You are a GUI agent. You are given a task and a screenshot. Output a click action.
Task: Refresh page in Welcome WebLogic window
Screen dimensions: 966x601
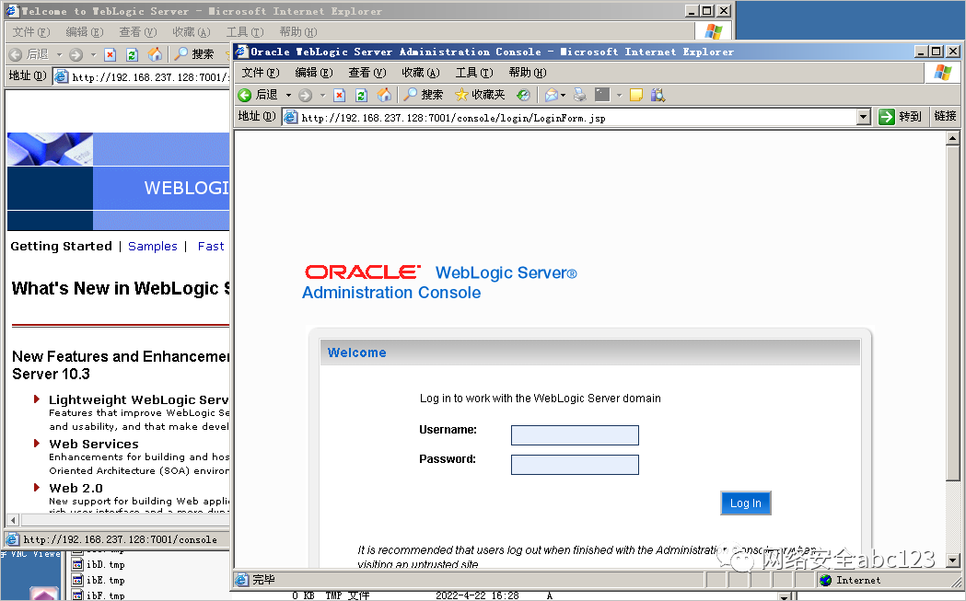[x=132, y=55]
